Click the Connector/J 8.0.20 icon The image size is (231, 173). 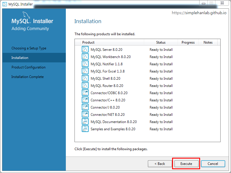(x=85, y=107)
